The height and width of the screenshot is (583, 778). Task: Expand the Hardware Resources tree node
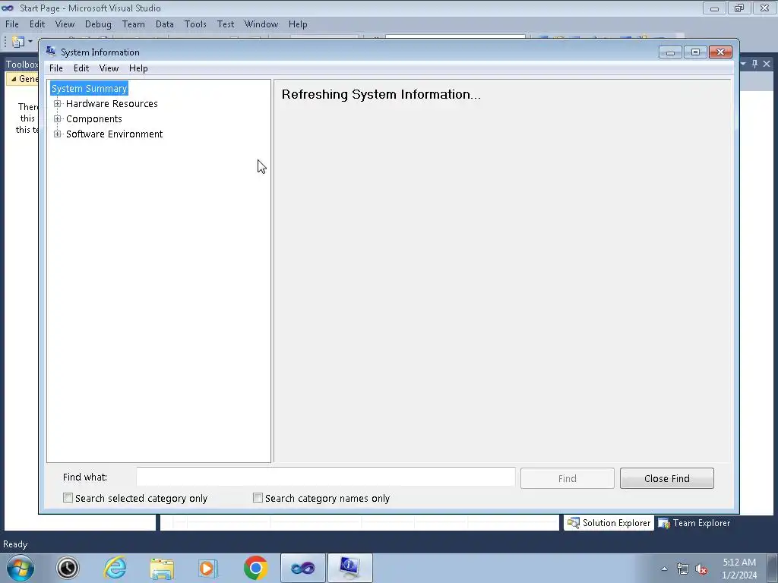58,103
